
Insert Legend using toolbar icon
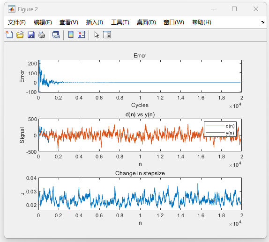82,35
